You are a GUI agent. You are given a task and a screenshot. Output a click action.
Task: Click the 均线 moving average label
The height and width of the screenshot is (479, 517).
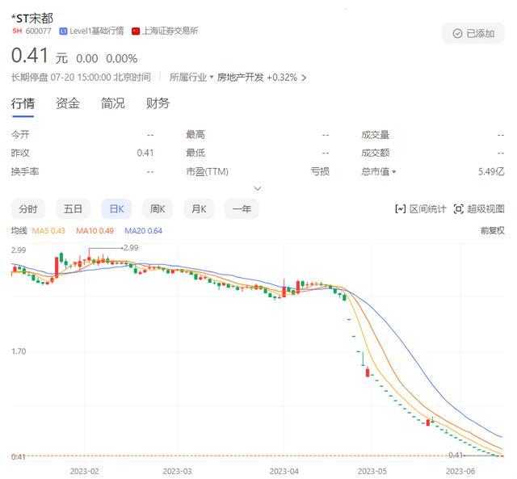click(19, 231)
